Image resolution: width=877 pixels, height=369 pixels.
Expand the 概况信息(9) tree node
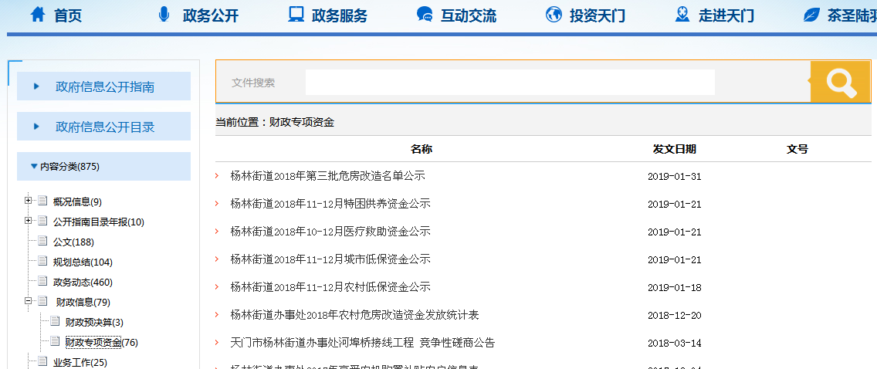(29, 201)
